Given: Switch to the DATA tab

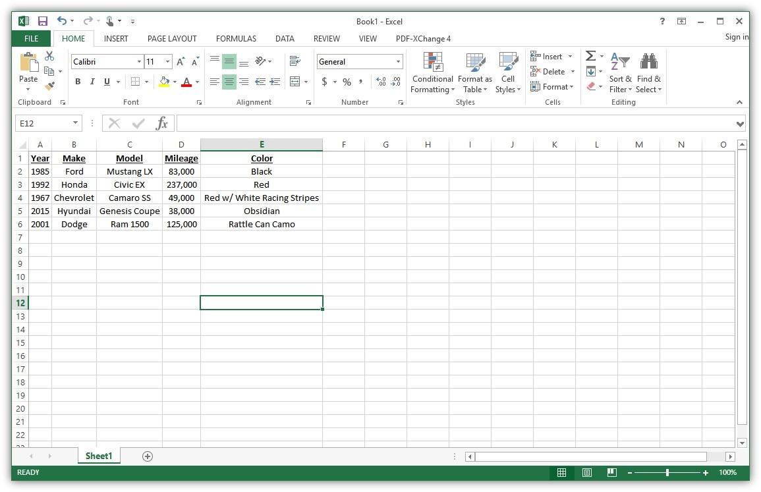Looking at the screenshot, I should (x=285, y=39).
